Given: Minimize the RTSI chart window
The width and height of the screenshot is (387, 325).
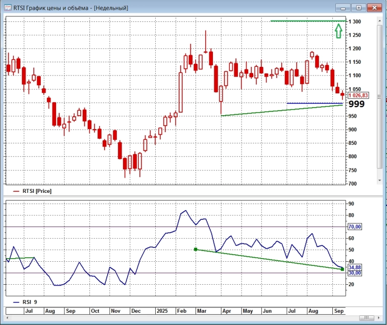Looking at the screenshot, I should [x=343, y=8].
